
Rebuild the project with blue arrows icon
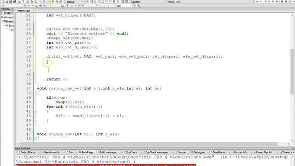coord(61,1)
